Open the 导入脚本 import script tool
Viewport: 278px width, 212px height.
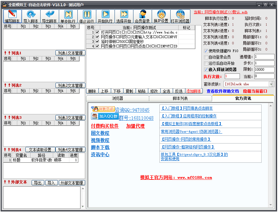(30, 16)
